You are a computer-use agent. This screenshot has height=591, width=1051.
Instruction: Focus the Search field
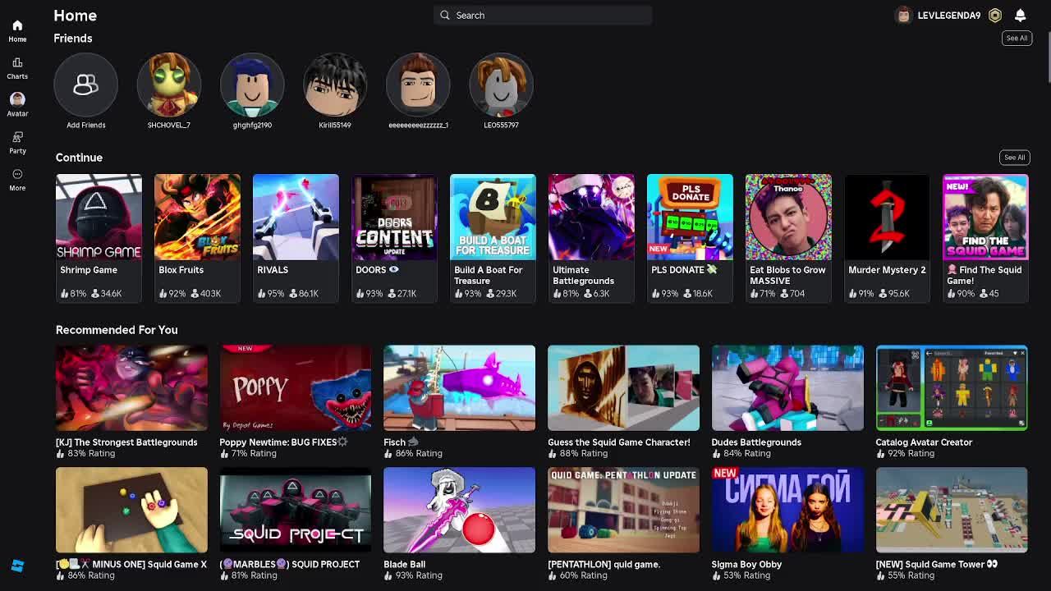coord(543,15)
